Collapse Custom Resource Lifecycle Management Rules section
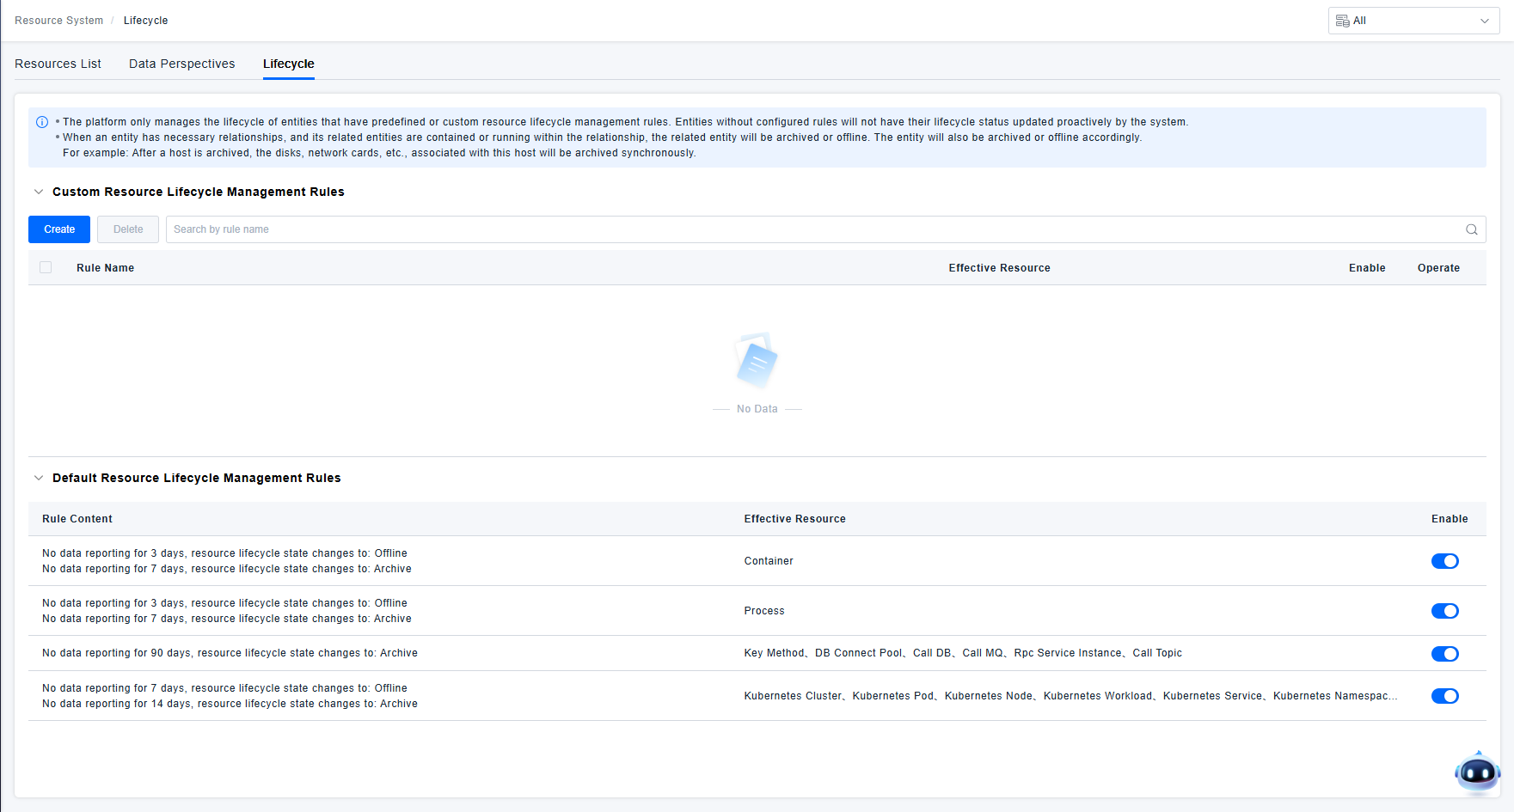The width and height of the screenshot is (1514, 812). pos(39,192)
